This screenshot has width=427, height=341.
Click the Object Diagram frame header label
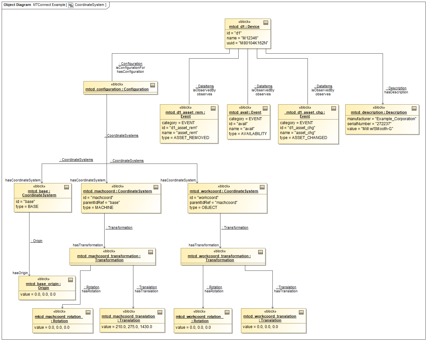[17, 5]
